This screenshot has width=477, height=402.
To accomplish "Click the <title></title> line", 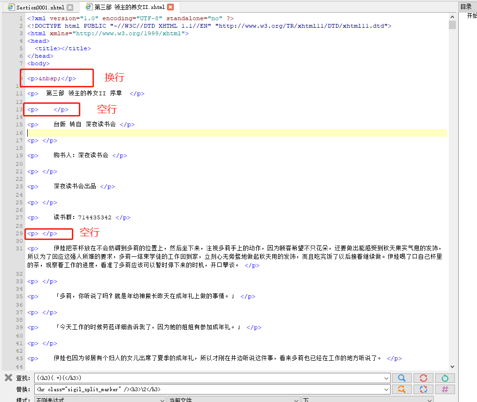I will [62, 48].
